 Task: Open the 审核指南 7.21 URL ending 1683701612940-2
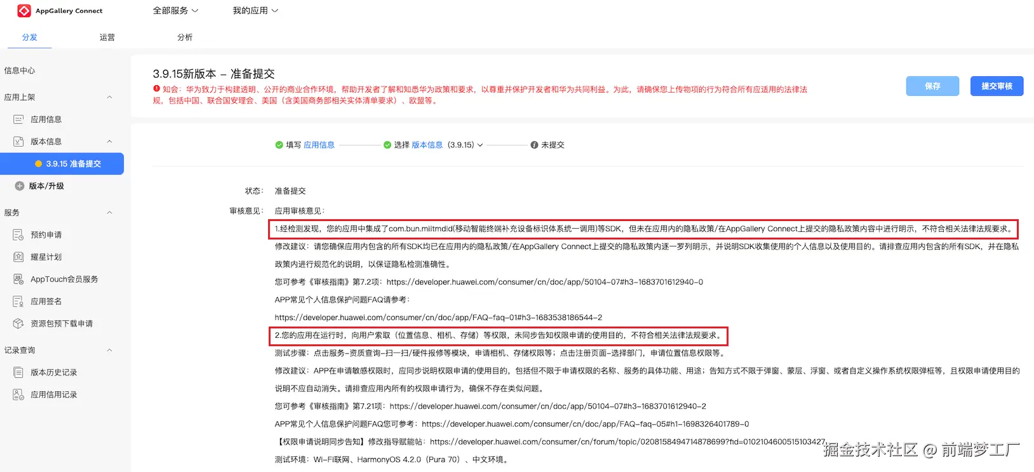547,407
